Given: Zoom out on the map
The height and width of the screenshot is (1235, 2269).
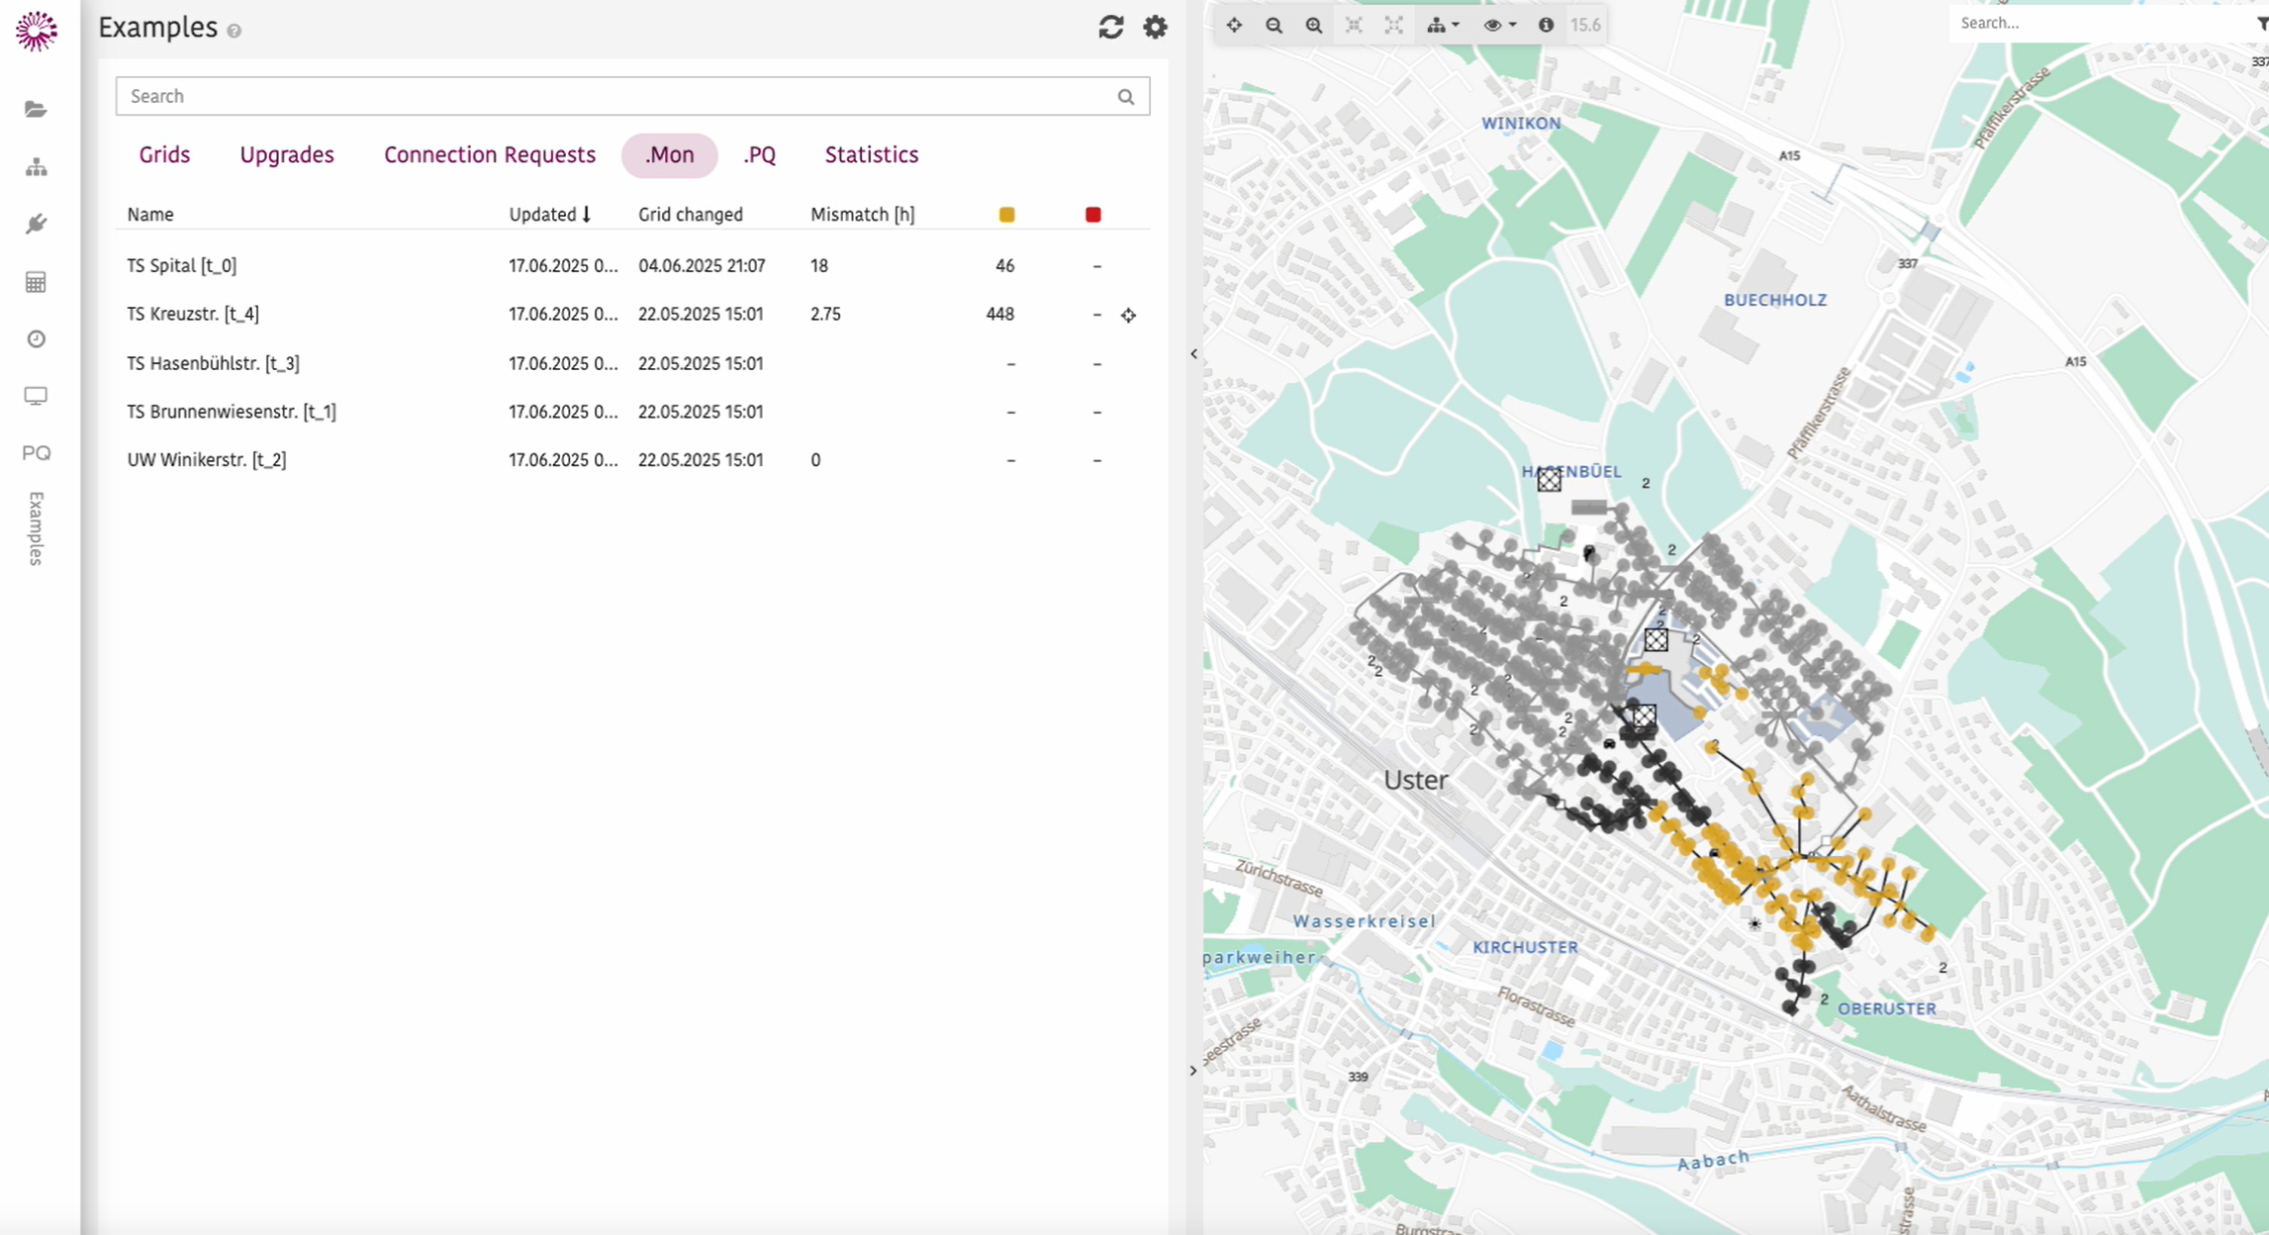Looking at the screenshot, I should pyautogui.click(x=1275, y=25).
